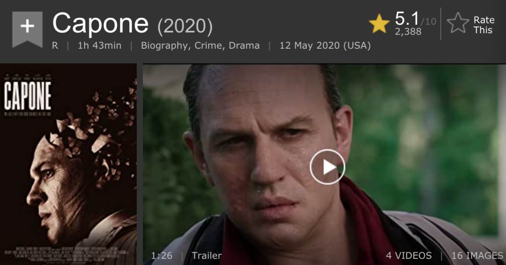Open release date 12 May 2020 (USA)

point(325,46)
